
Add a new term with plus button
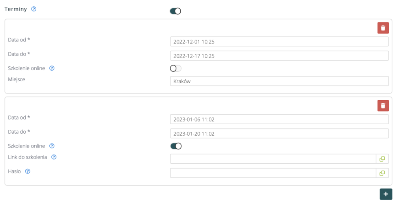coord(385,194)
